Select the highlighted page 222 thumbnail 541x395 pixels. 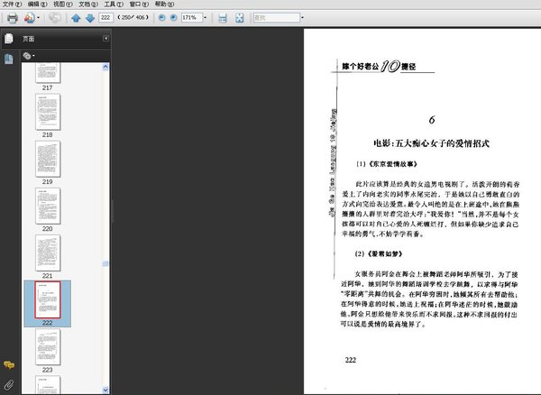coord(48,299)
